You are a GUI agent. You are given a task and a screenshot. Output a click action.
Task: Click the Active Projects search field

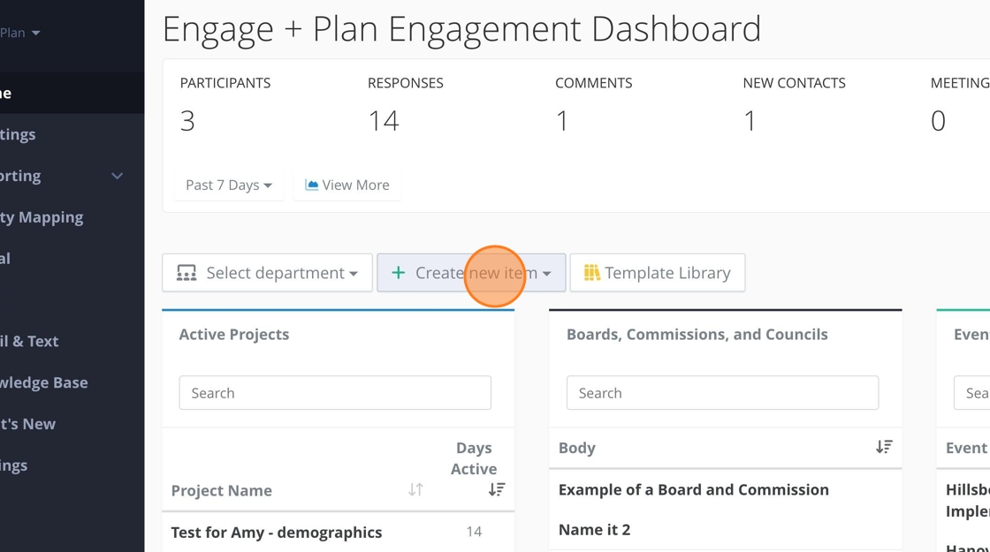335,393
